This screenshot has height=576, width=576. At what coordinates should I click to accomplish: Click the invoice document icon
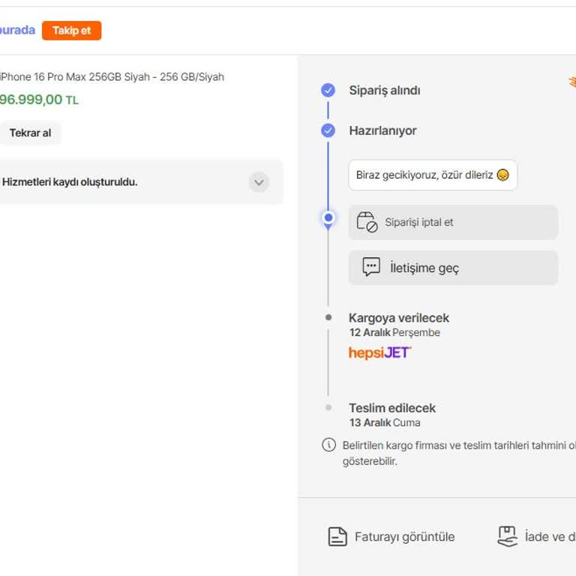337,537
